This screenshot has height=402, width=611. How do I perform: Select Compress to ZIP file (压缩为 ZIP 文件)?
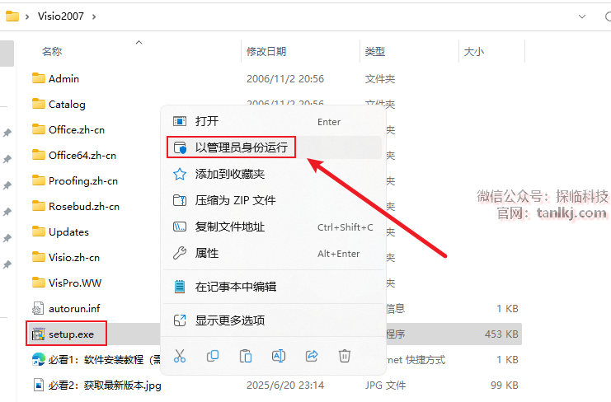pyautogui.click(x=273, y=200)
